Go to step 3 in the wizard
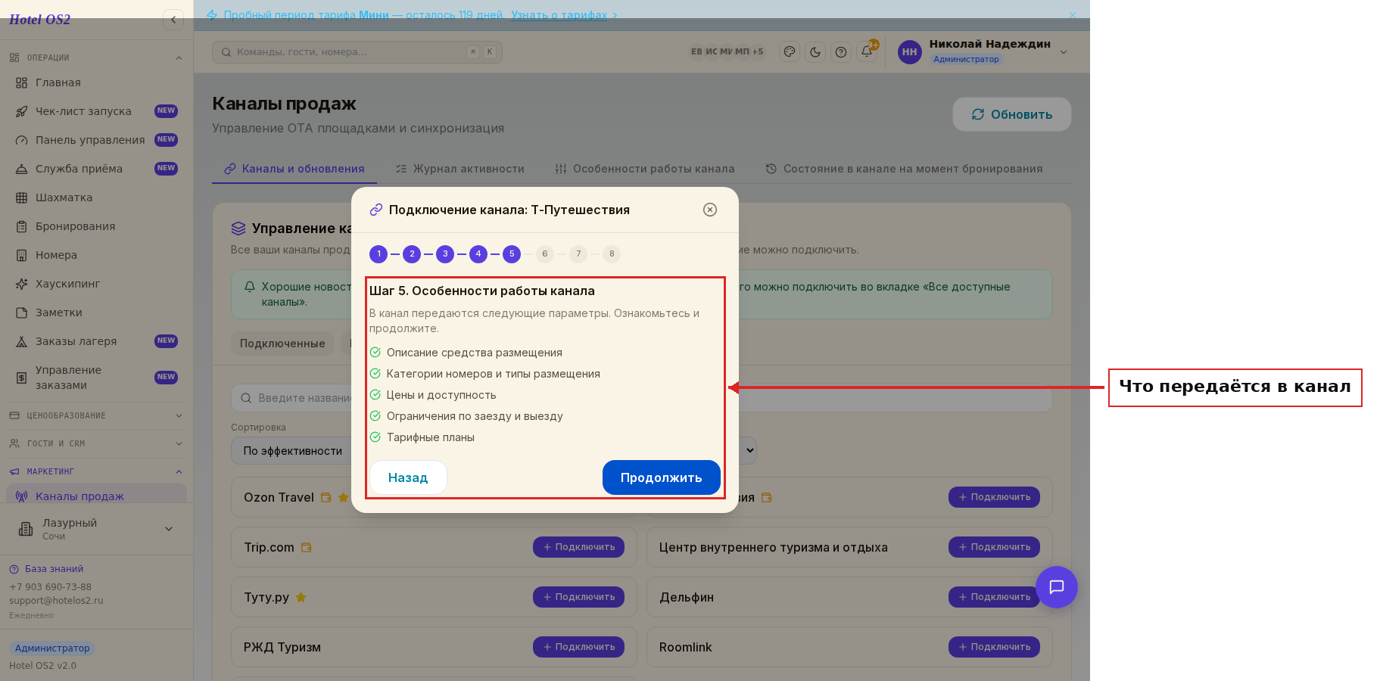This screenshot has height=681, width=1380. pyautogui.click(x=445, y=254)
